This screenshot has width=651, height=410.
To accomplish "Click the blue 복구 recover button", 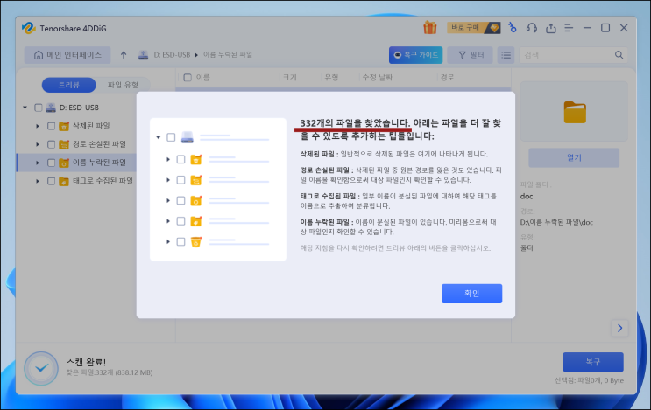I will [x=593, y=362].
